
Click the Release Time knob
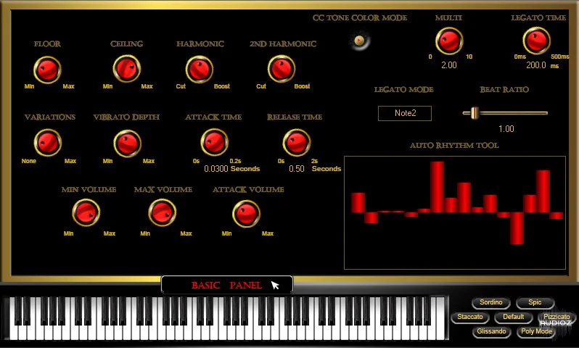point(297,142)
